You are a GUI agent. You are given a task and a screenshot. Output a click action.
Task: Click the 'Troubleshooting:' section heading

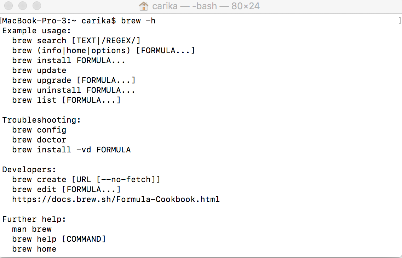tap(41, 120)
